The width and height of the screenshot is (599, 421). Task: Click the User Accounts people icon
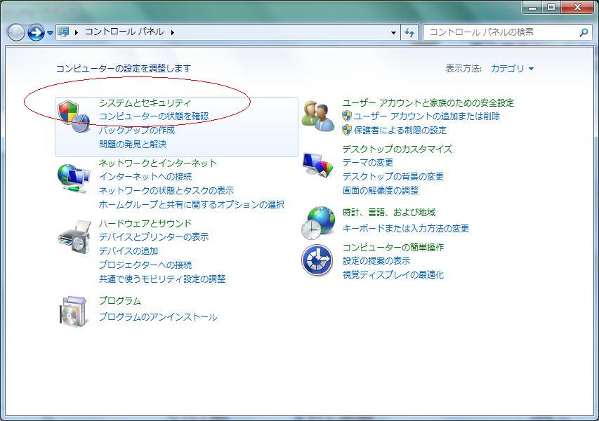click(x=318, y=115)
